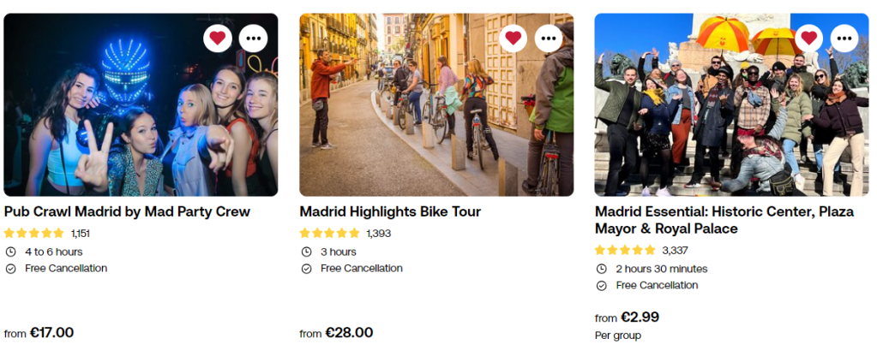Click Free Cancellation checkmark icon on Pub Crawl
Viewport: 877px width, 350px height.
coord(10,269)
